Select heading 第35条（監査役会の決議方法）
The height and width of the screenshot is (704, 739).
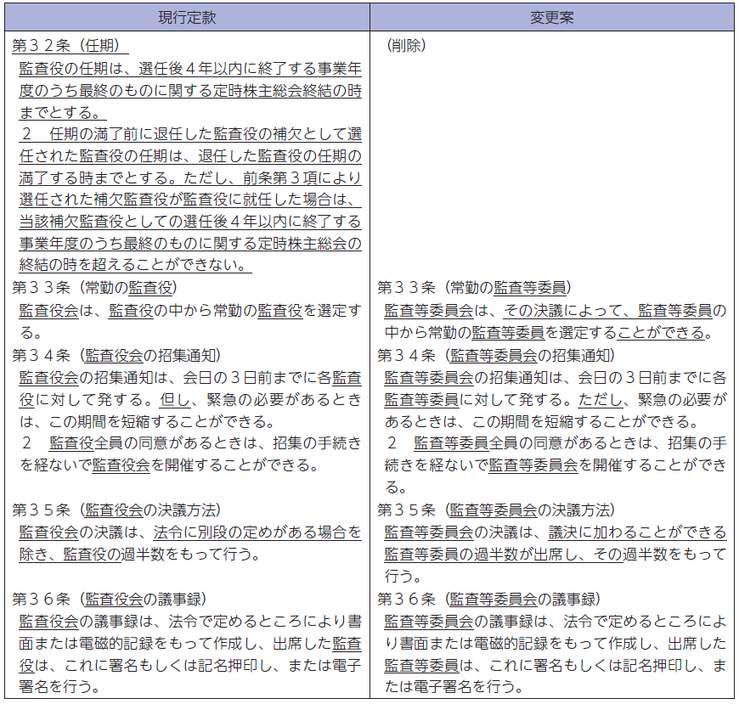(x=116, y=510)
